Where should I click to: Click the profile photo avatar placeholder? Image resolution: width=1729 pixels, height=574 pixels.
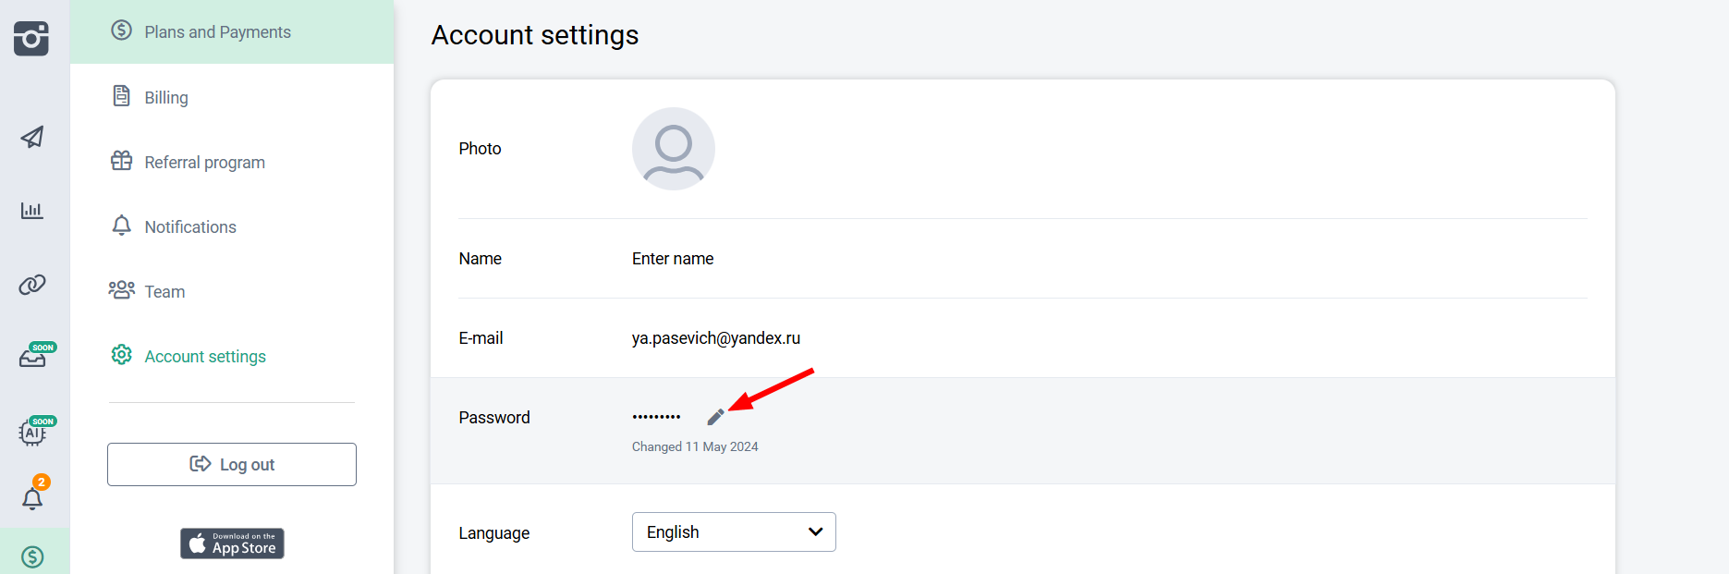click(674, 149)
